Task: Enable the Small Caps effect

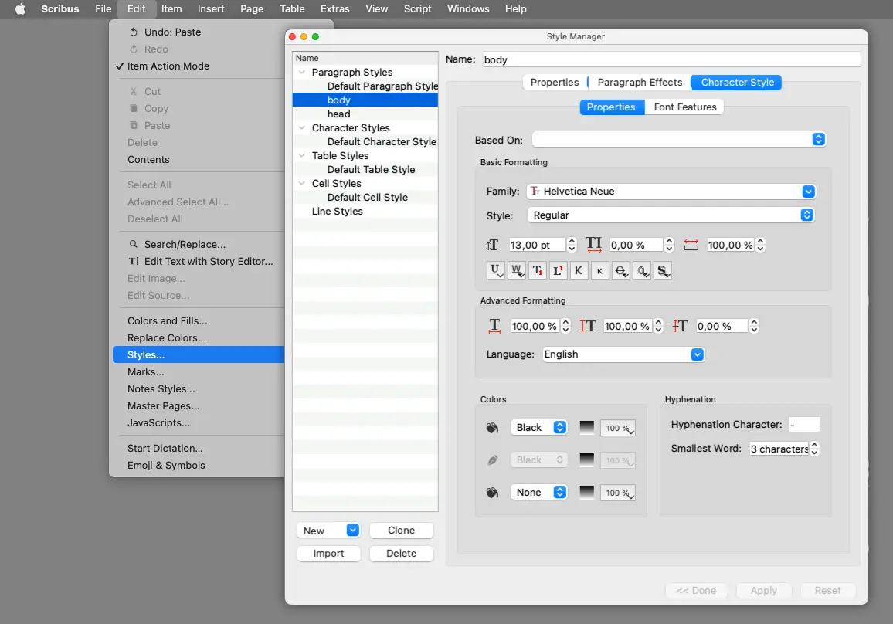Action: click(599, 271)
